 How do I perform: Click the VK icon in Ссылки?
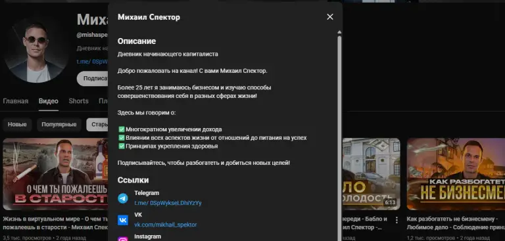click(x=123, y=220)
